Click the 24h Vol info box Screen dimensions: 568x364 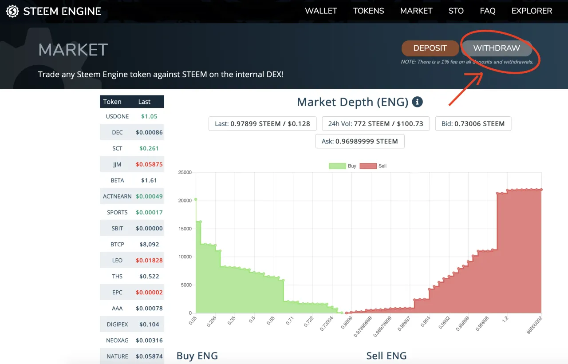pos(375,124)
